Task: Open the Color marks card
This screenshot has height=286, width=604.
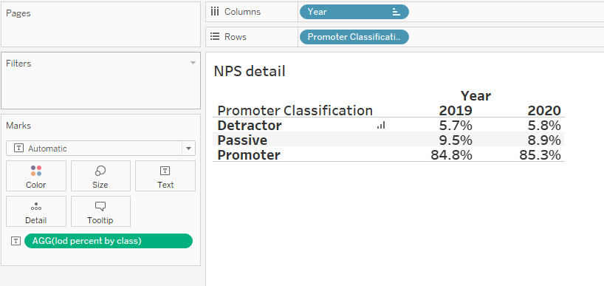Action: (36, 176)
